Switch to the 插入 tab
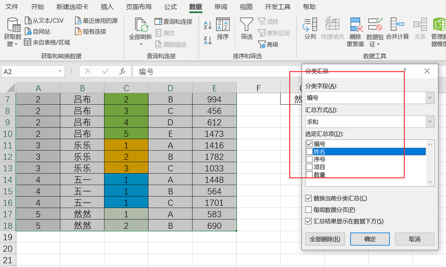This screenshot has height=267, width=446. click(107, 7)
